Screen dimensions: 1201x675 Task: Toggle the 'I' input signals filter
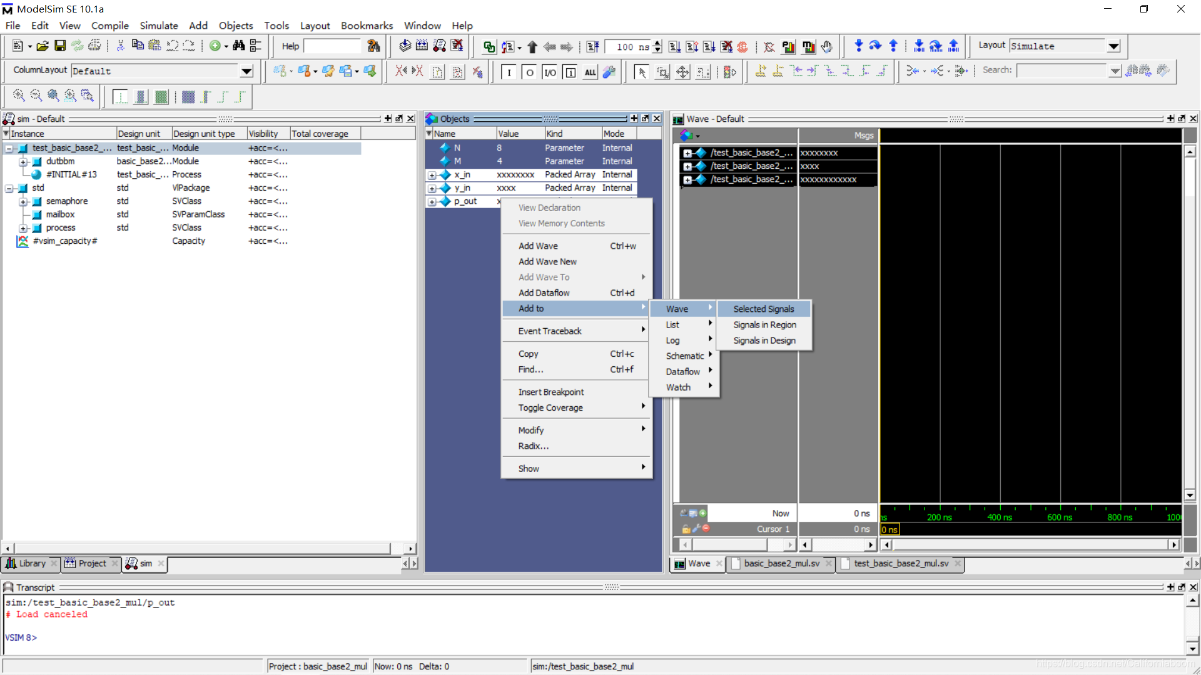coord(509,72)
